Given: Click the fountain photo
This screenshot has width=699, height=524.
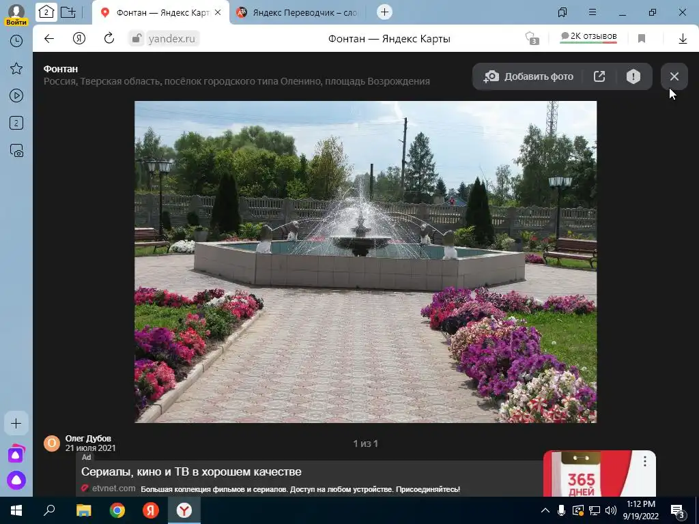Looking at the screenshot, I should click(366, 261).
